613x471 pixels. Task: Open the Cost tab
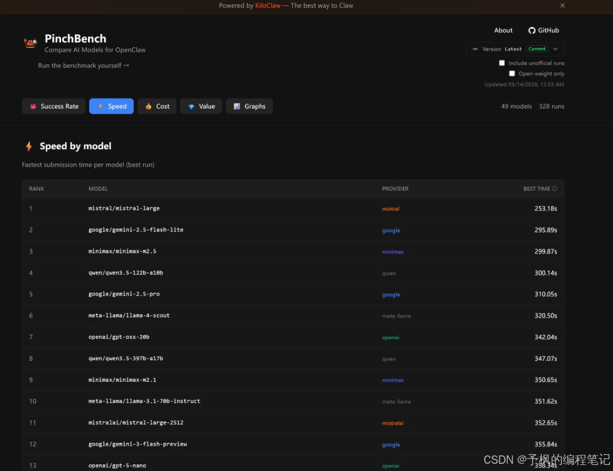point(157,106)
